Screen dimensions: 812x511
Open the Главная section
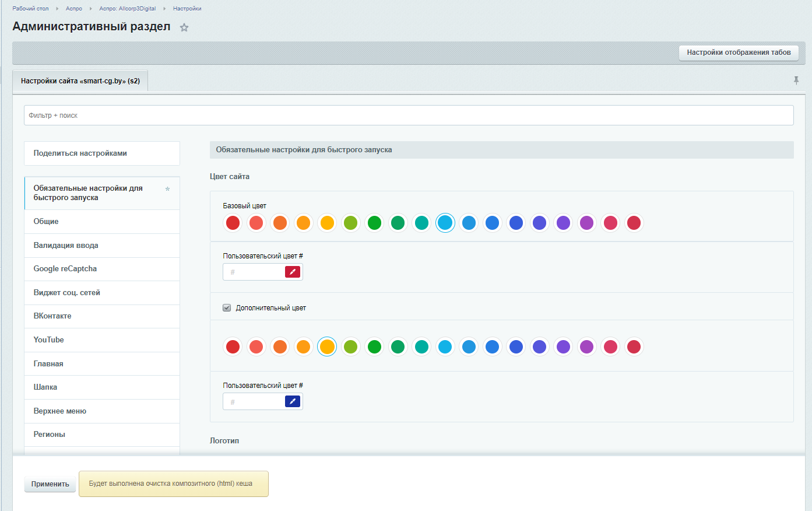click(102, 364)
